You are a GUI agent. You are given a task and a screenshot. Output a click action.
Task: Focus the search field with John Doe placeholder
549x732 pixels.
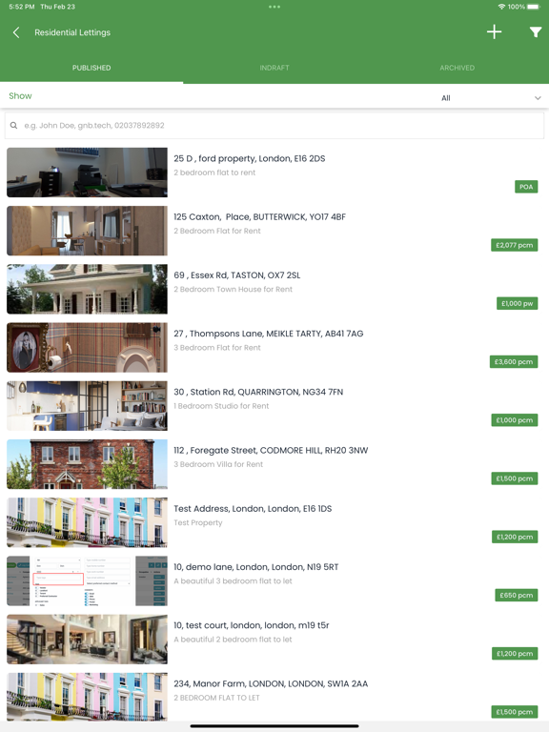point(274,125)
